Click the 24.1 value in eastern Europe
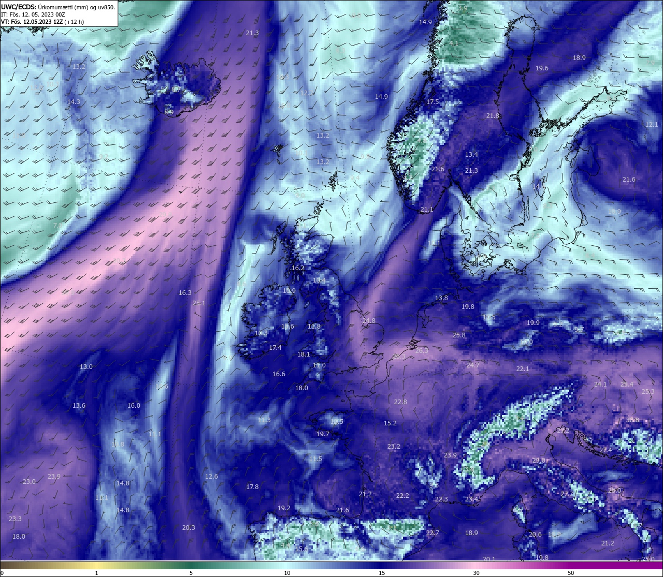 (600, 384)
